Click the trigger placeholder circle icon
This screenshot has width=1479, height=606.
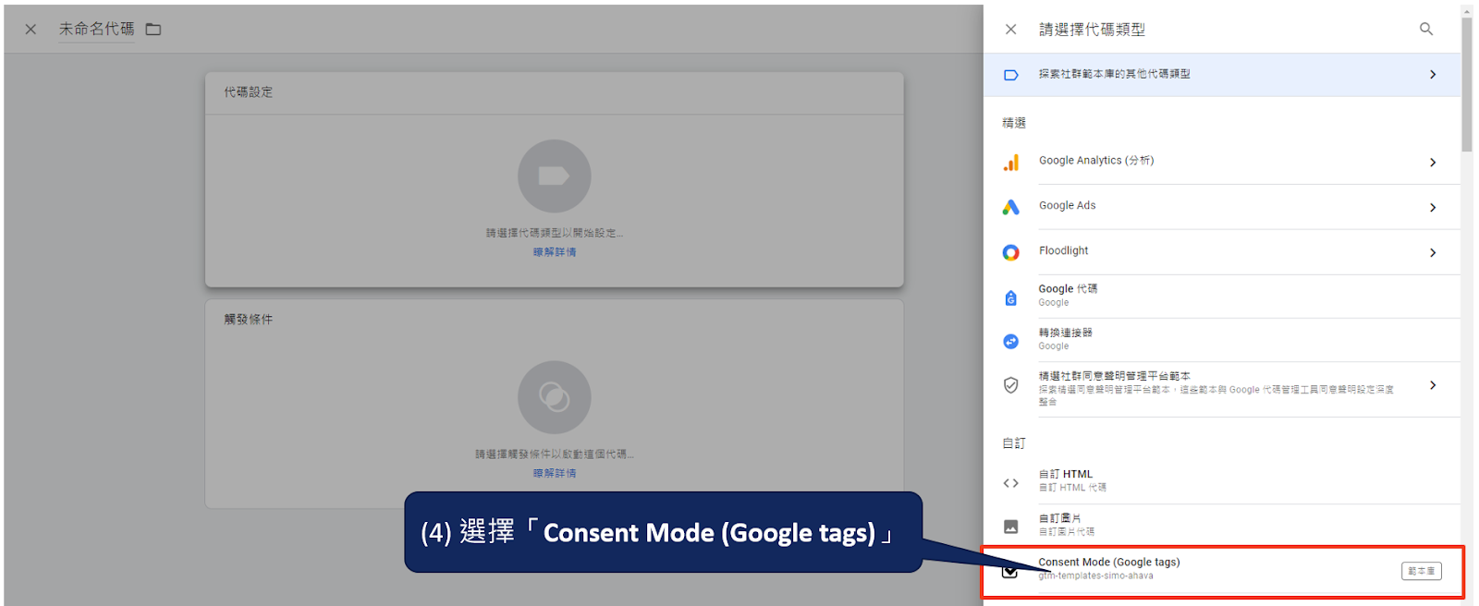554,397
